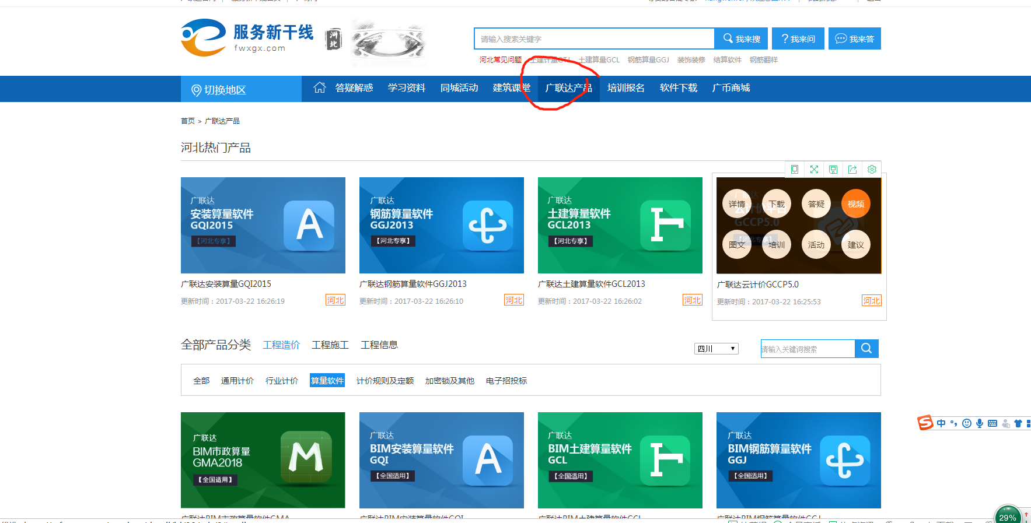Screen dimensions: 1031x523
Task: Open the BIM安装算量软件 GQI thumbnail
Action: (442, 460)
